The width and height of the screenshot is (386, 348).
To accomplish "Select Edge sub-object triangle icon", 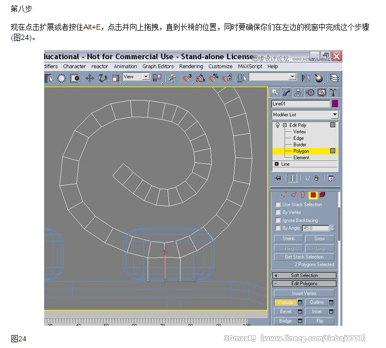I will click(293, 195).
